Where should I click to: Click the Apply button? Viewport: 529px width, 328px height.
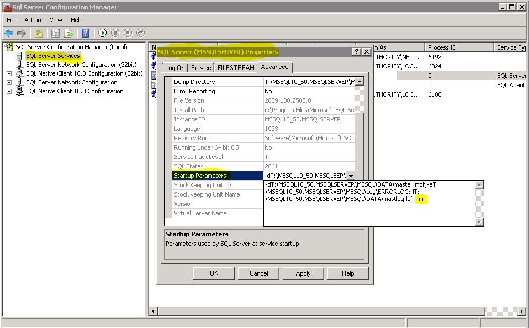point(303,273)
